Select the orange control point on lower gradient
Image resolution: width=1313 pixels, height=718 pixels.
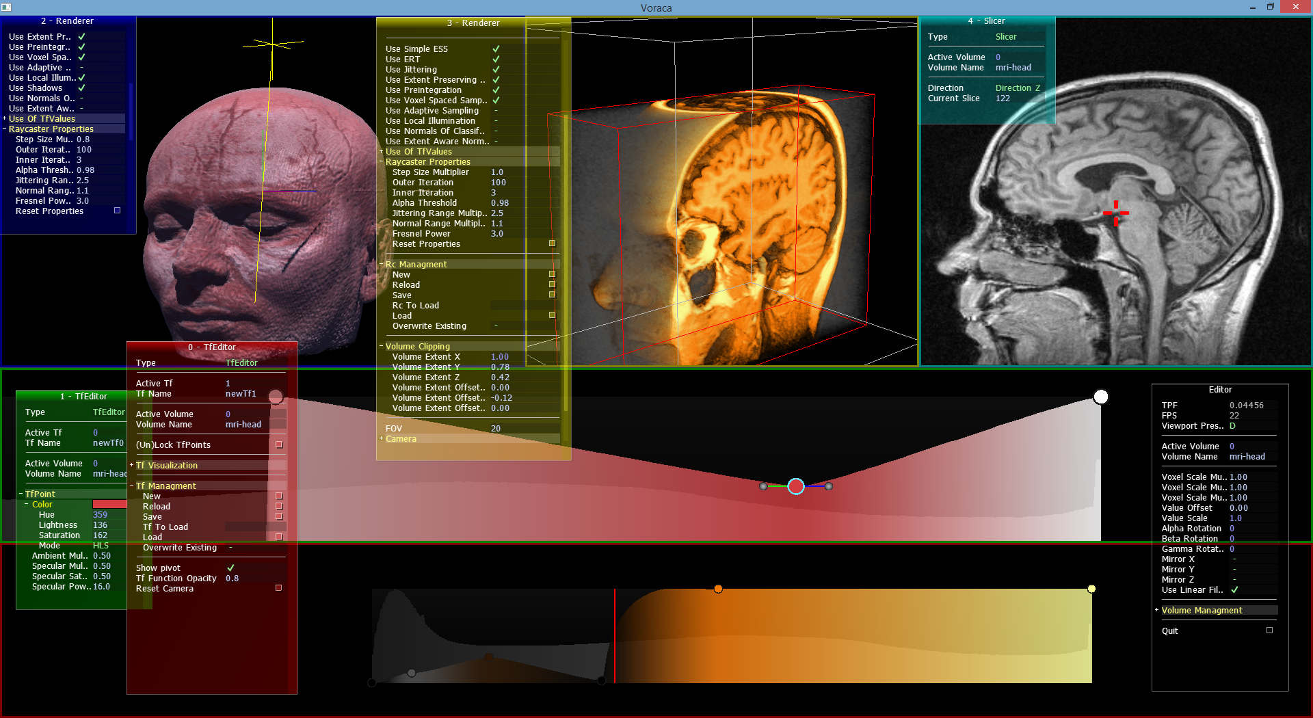click(x=718, y=589)
